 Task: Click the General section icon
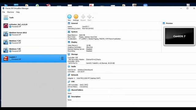click(x=69, y=23)
